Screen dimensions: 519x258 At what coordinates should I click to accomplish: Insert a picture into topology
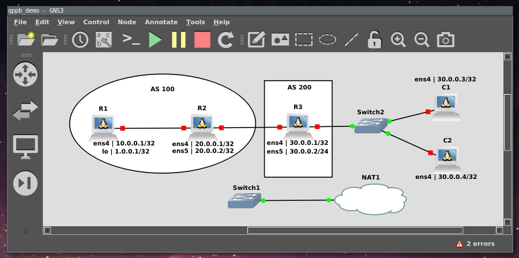[280, 40]
